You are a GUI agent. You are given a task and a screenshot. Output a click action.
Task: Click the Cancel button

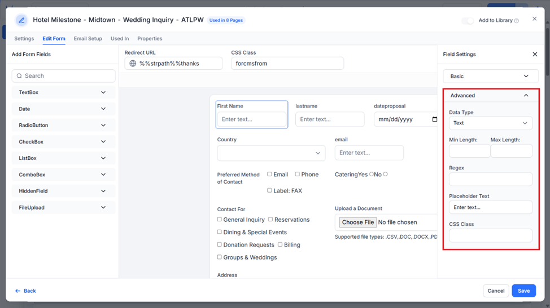tap(496, 291)
